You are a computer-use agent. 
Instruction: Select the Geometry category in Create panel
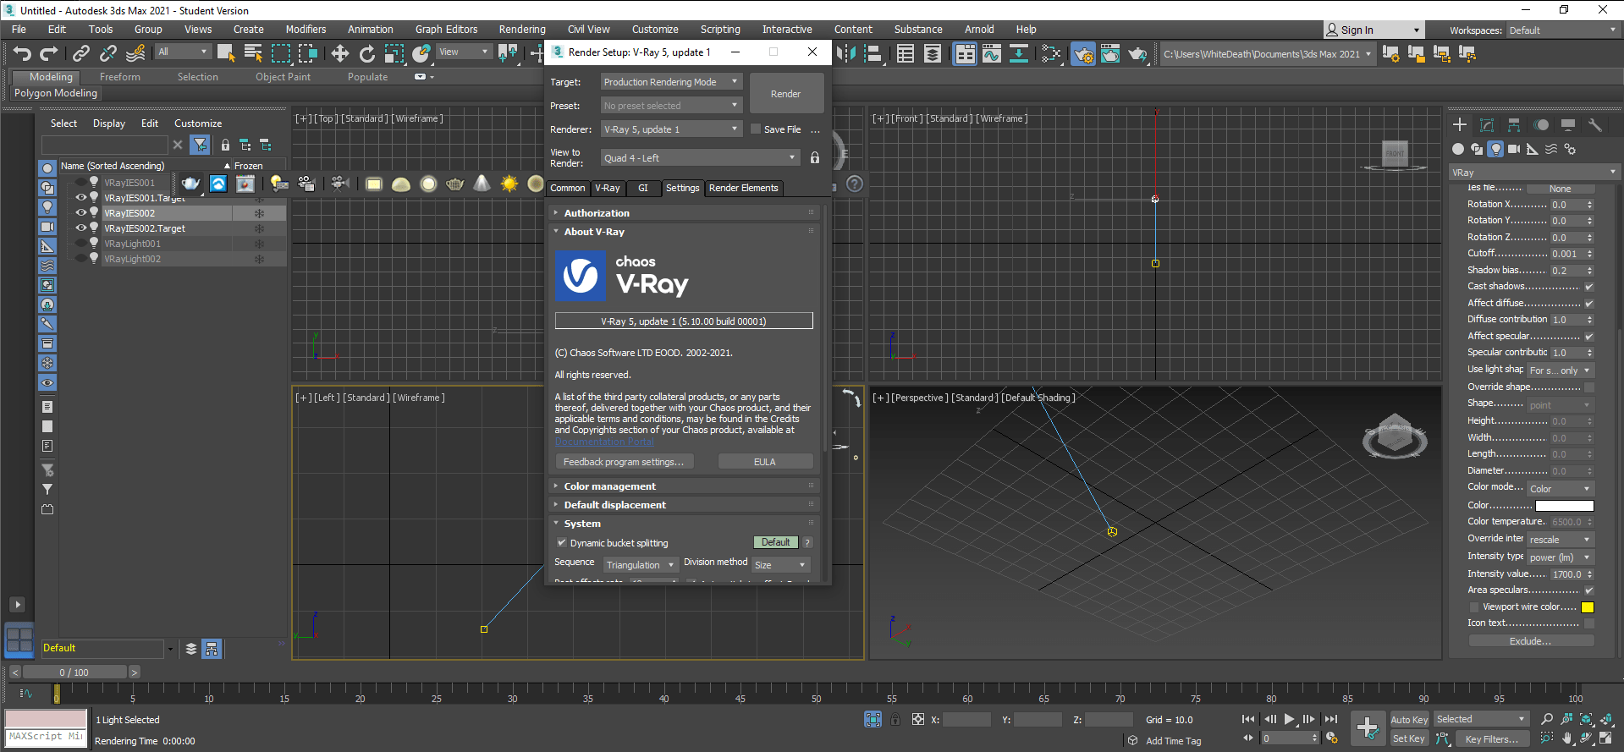1457,149
